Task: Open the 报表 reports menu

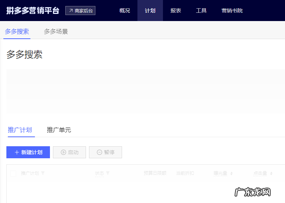Action: (176, 11)
